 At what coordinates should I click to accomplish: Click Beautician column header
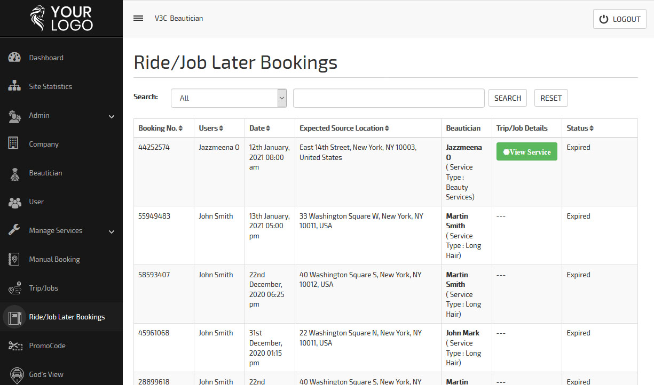[x=463, y=128]
